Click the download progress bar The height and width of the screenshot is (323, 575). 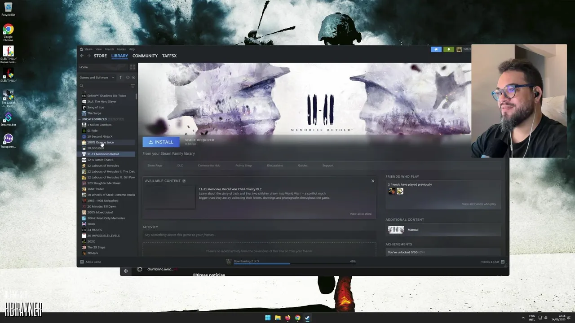coord(295,264)
